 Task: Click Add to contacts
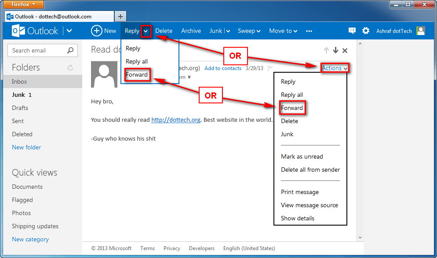[223, 68]
